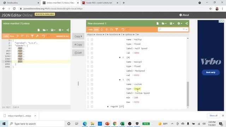Image resolution: width=226 pixels, height=127 pixels.
Task: Click the square box on 'name : maxspd' row
Action: [x=92, y=62]
